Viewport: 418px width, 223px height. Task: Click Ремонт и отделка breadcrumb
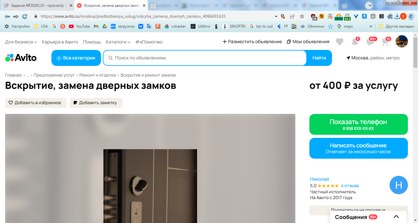pyautogui.click(x=98, y=75)
